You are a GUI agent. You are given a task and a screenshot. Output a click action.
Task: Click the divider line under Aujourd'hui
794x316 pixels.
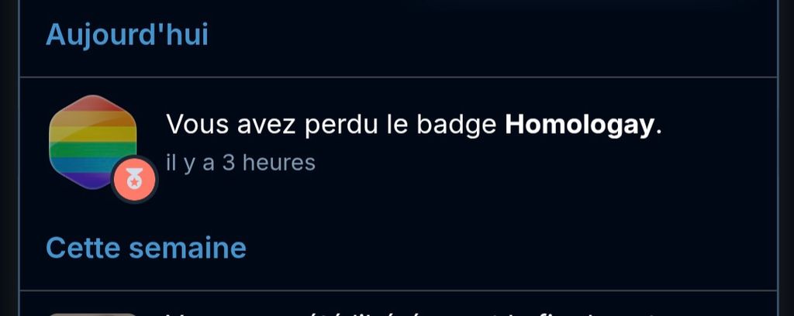(x=398, y=77)
